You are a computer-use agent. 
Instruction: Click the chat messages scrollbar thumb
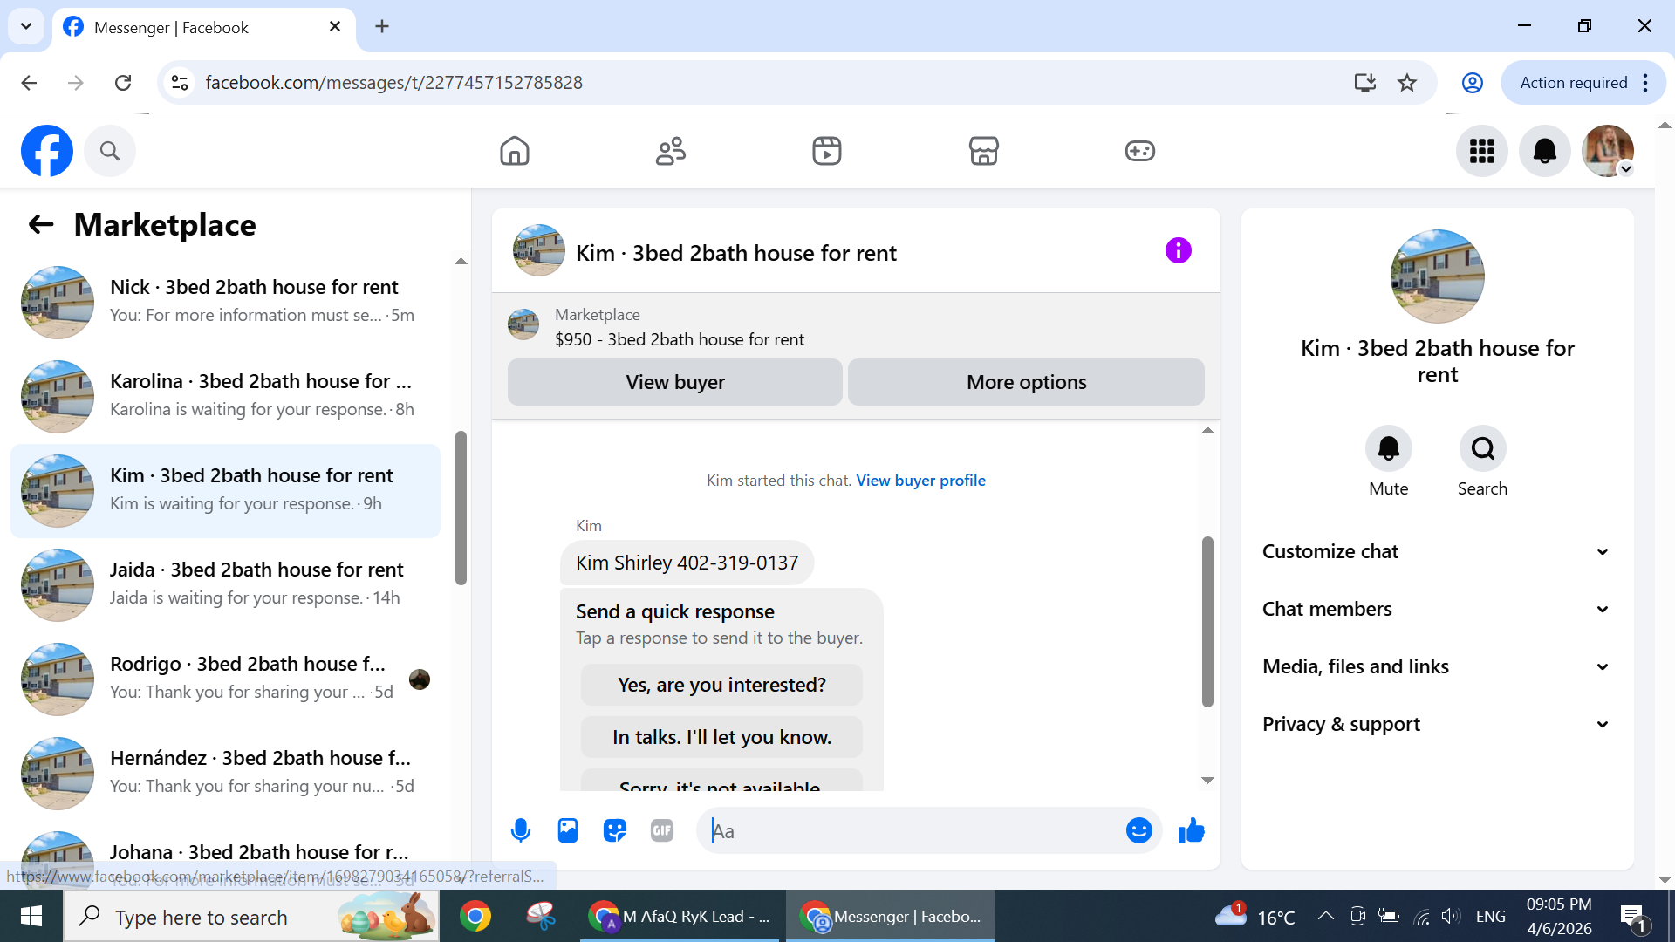(1207, 621)
